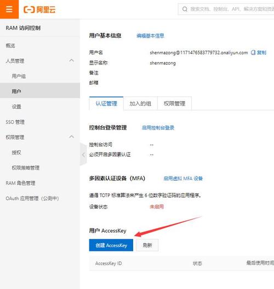Open 概览 in the sidebar
274x289 pixels.
tap(10, 45)
